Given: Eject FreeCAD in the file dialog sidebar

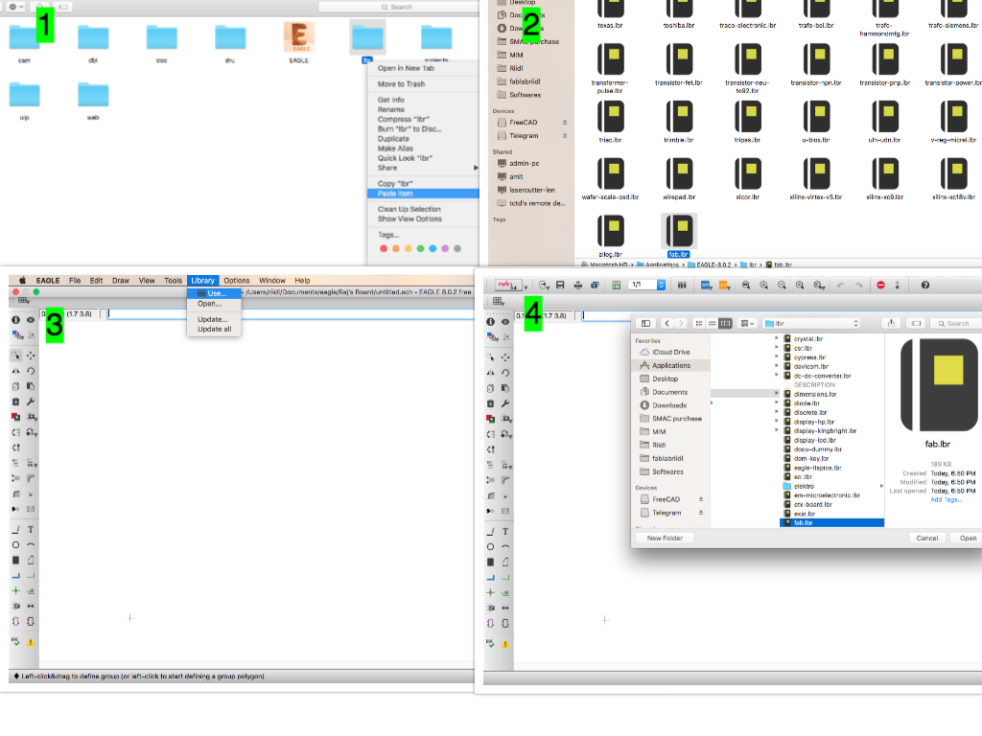Looking at the screenshot, I should point(701,499).
